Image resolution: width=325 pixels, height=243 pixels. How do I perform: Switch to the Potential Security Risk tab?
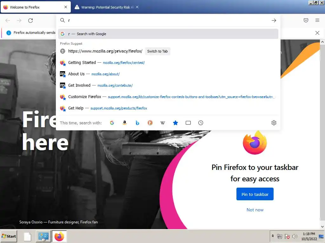pos(106,7)
